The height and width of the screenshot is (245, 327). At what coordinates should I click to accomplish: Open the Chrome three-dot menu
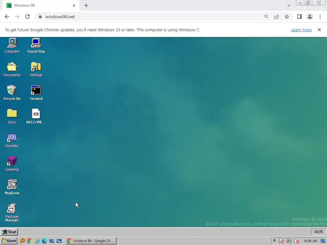[x=320, y=17]
